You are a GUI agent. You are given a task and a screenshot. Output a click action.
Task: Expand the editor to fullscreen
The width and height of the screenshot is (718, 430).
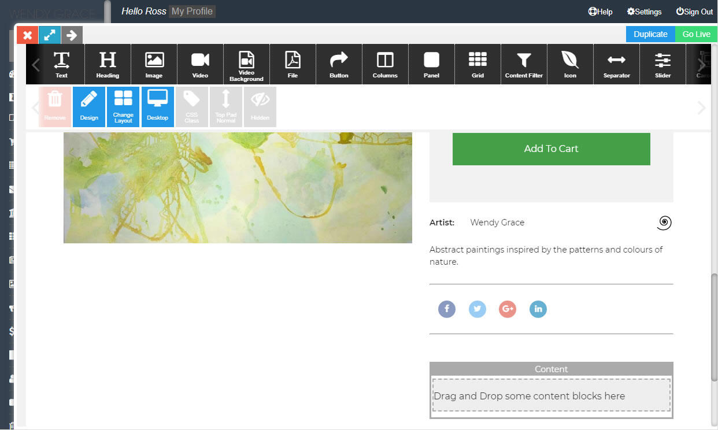(x=50, y=35)
